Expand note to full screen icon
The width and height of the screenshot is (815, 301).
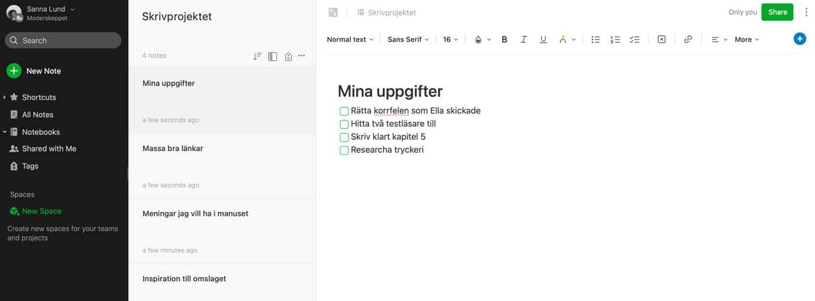[333, 13]
